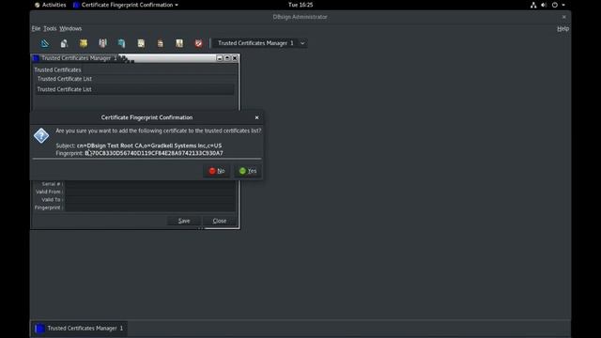Click the small orange document toolbar icon
The image size is (601, 338).
click(x=161, y=43)
